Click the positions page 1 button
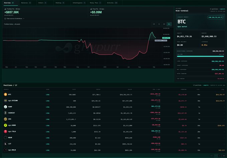The height and width of the screenshot is (158, 227). click(216, 156)
